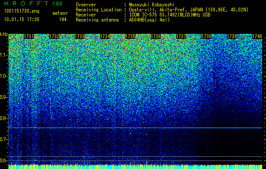Click the cyan-yellow signal strength bar
266x169 pixels.
point(135,166)
